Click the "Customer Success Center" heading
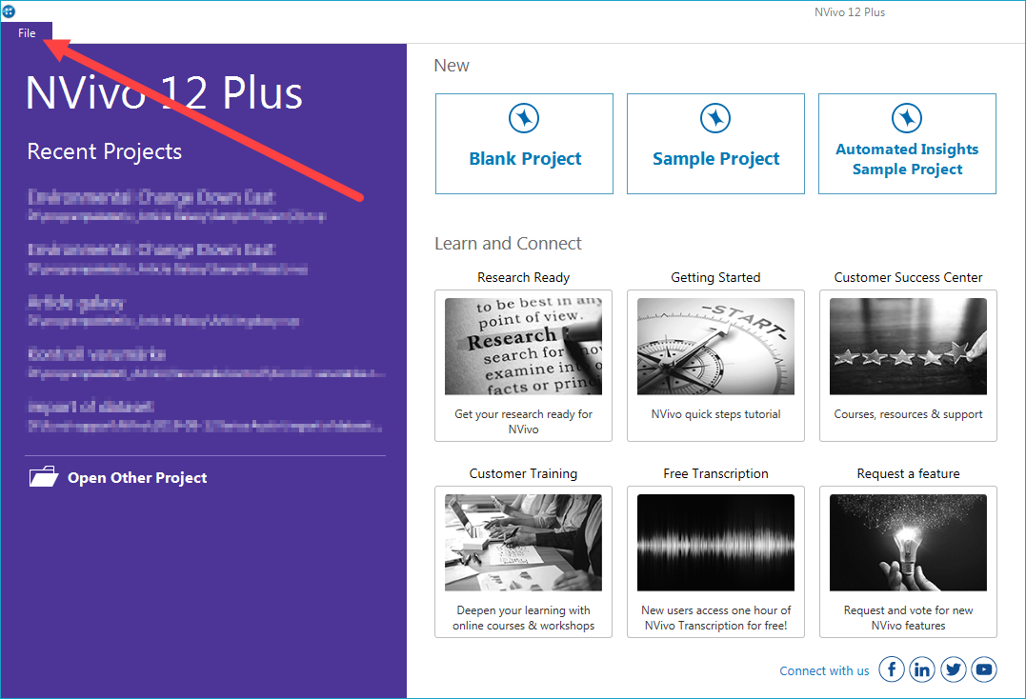The height and width of the screenshot is (699, 1026). [908, 277]
